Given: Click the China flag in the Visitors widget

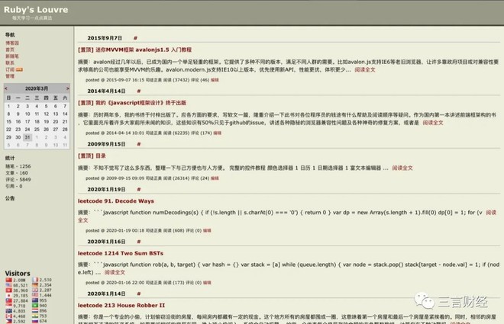Looking at the screenshot, I should (8, 280).
